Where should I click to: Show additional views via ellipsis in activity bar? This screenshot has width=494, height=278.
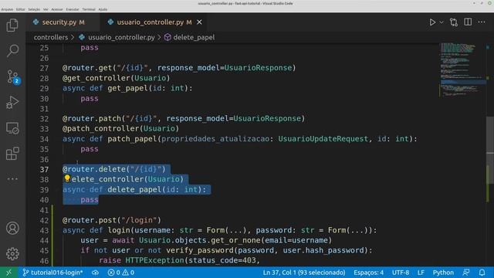click(x=12, y=178)
